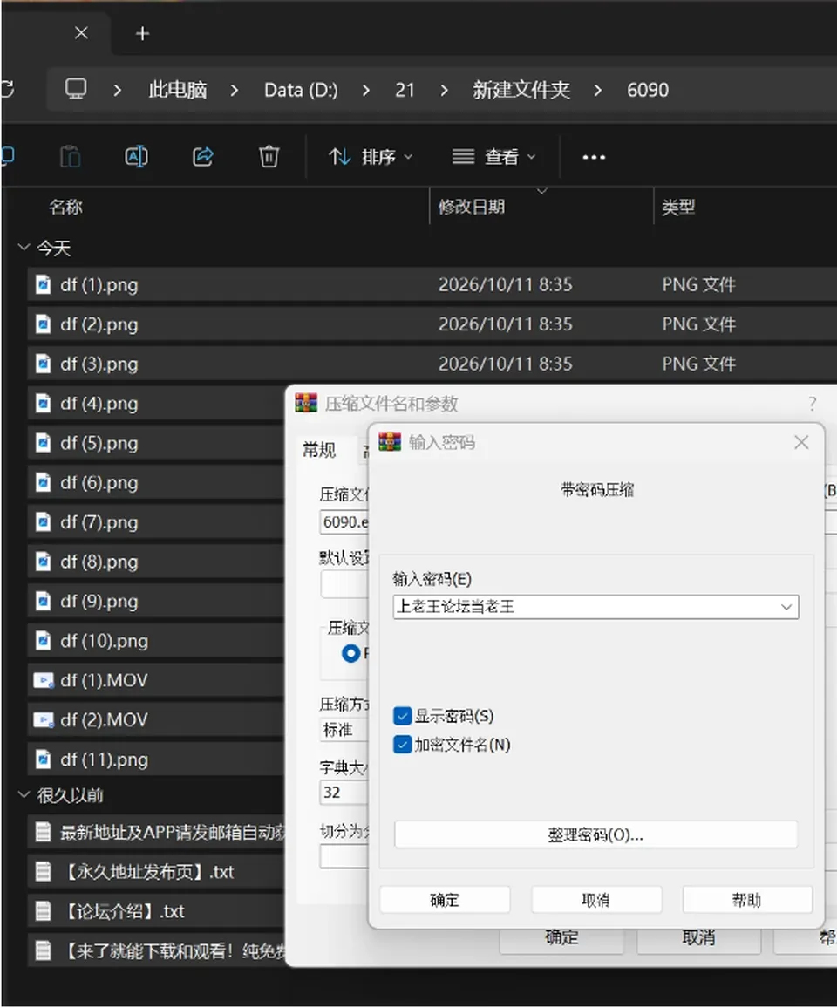
Task: Open the 排序 sort dropdown
Action: [371, 157]
